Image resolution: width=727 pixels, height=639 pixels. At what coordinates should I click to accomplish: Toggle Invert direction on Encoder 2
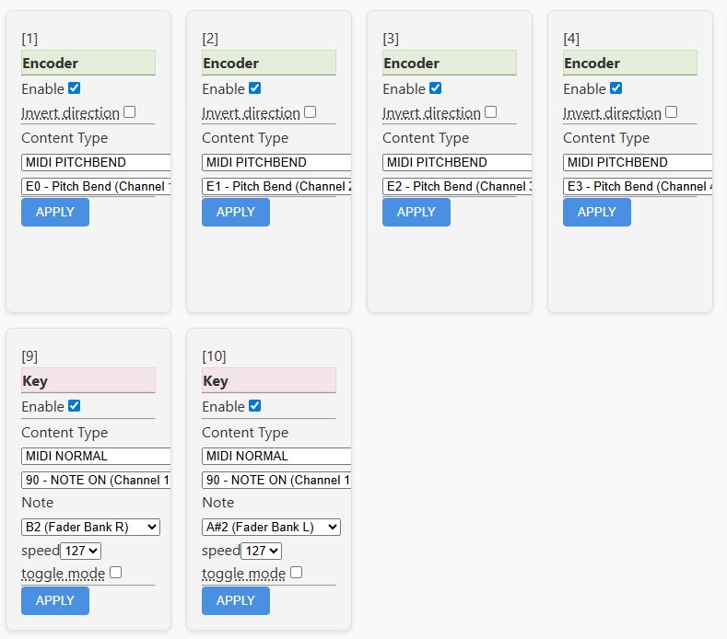point(311,112)
